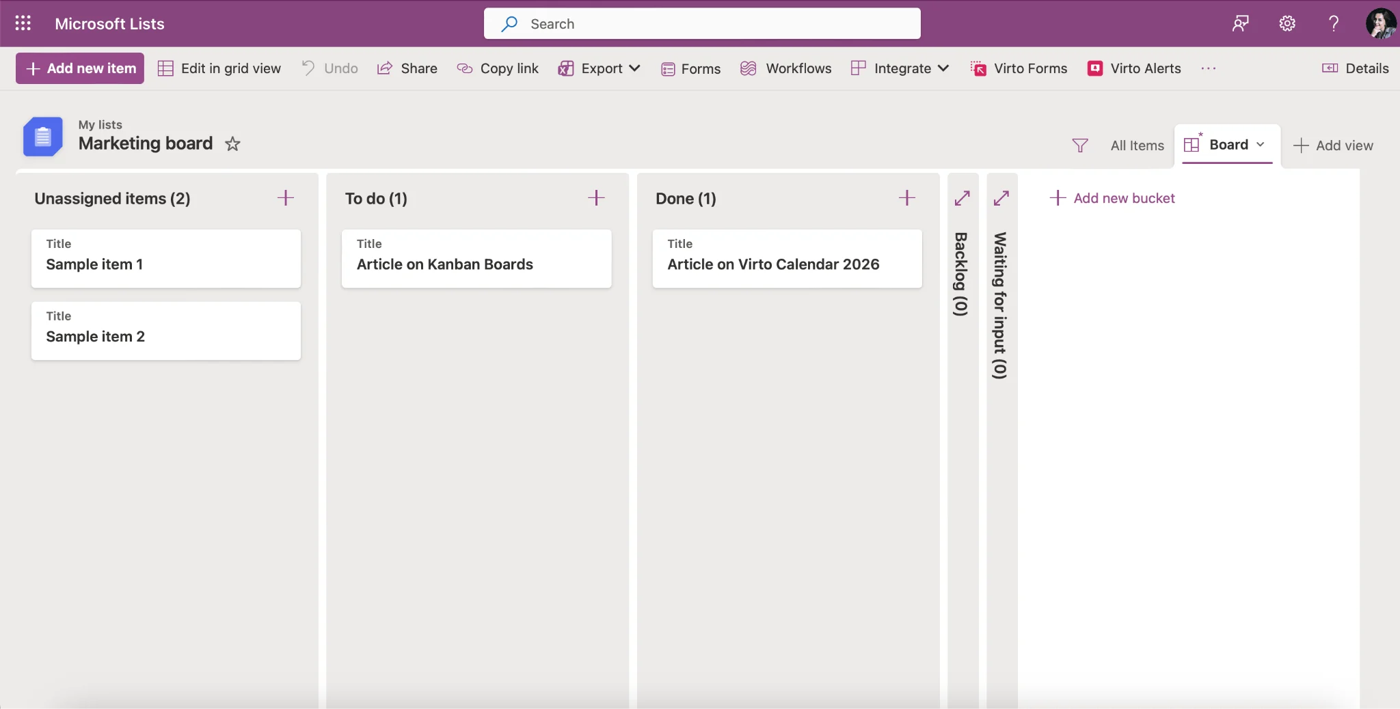Click Copy link in the command bar

point(498,68)
